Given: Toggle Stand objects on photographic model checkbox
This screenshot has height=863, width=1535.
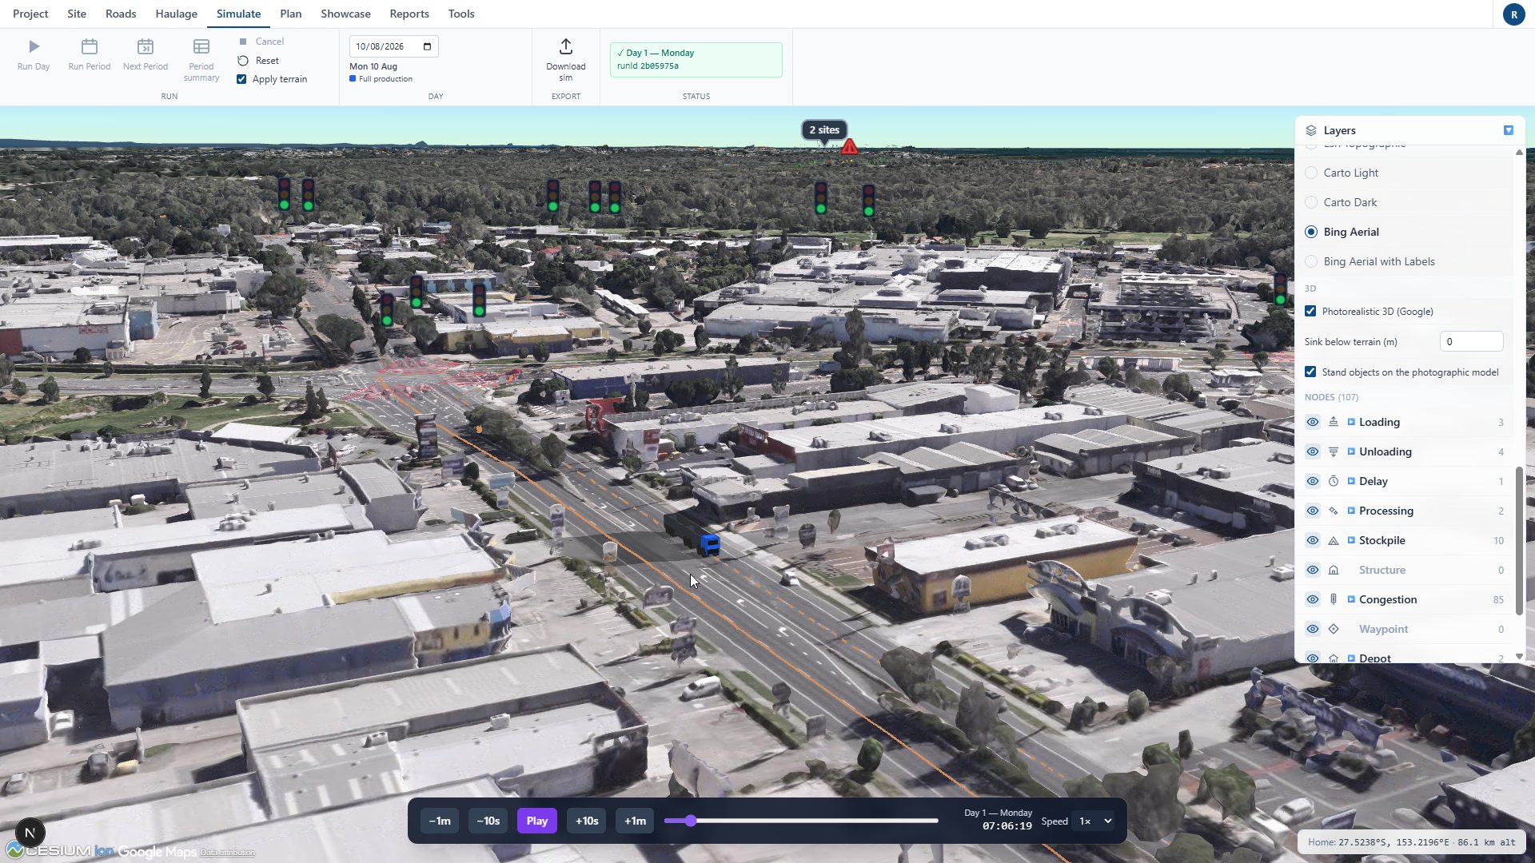Looking at the screenshot, I should click(1310, 372).
